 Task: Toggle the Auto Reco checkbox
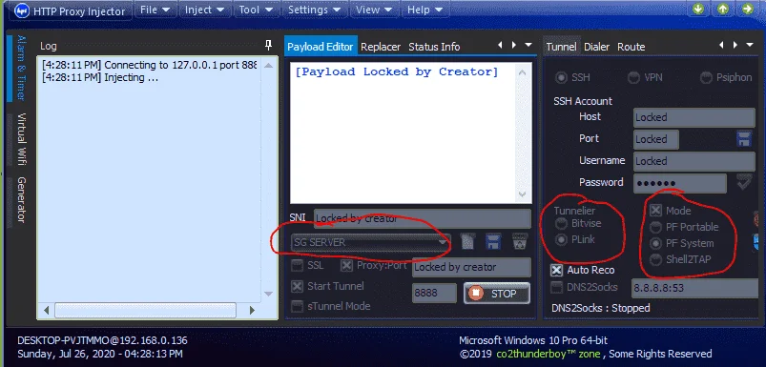coord(556,271)
